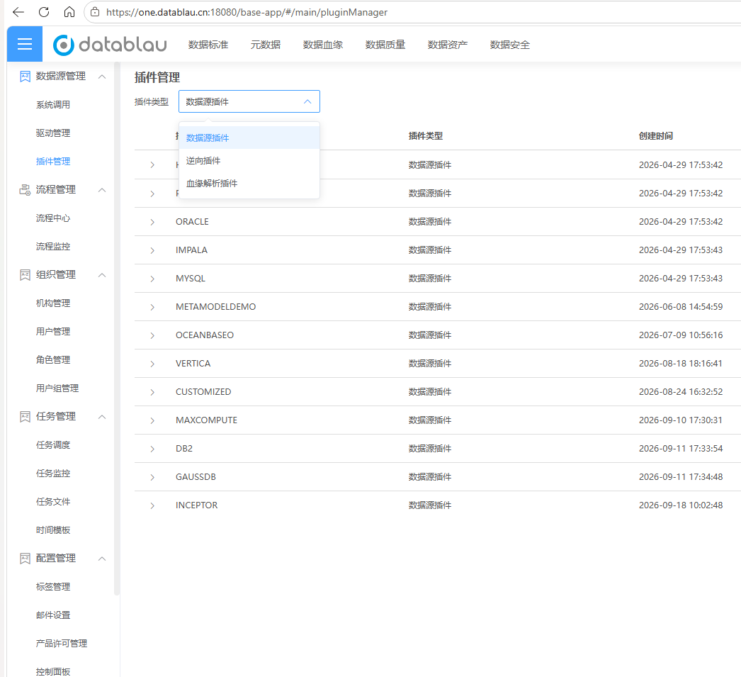Open the 数据安全 top navigation menu

(x=510, y=45)
